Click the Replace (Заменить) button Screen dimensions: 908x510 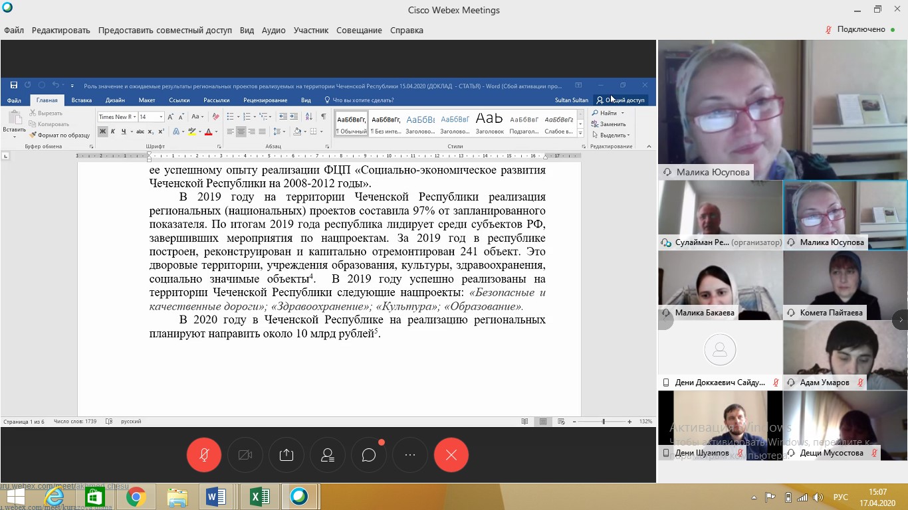click(x=608, y=124)
